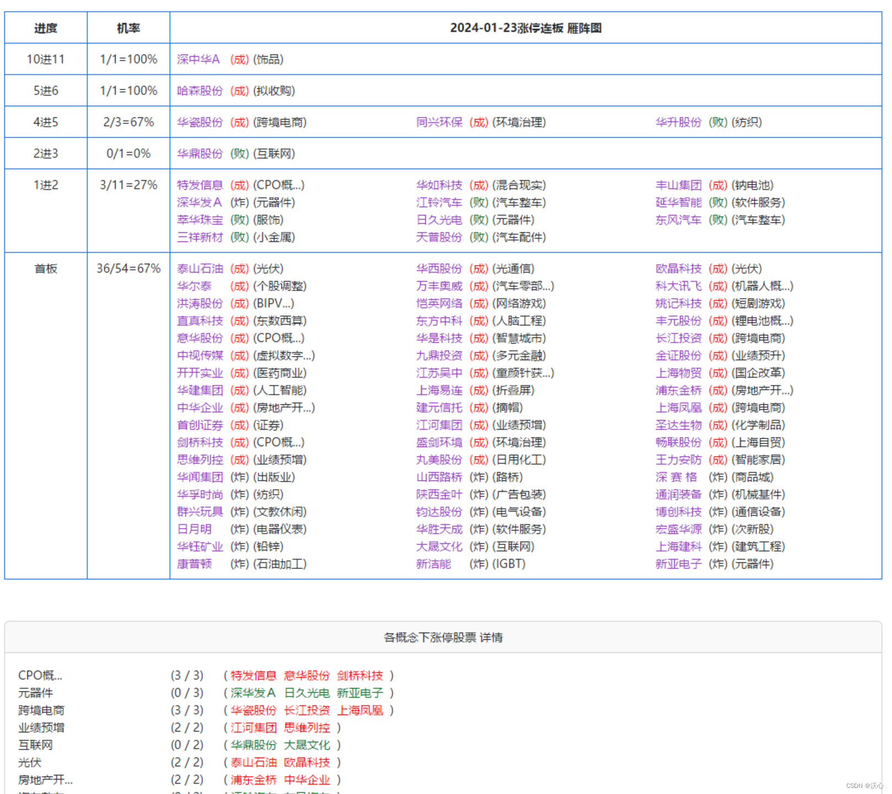Click the 华建集团 stock name
Image resolution: width=892 pixels, height=794 pixels.
point(200,390)
